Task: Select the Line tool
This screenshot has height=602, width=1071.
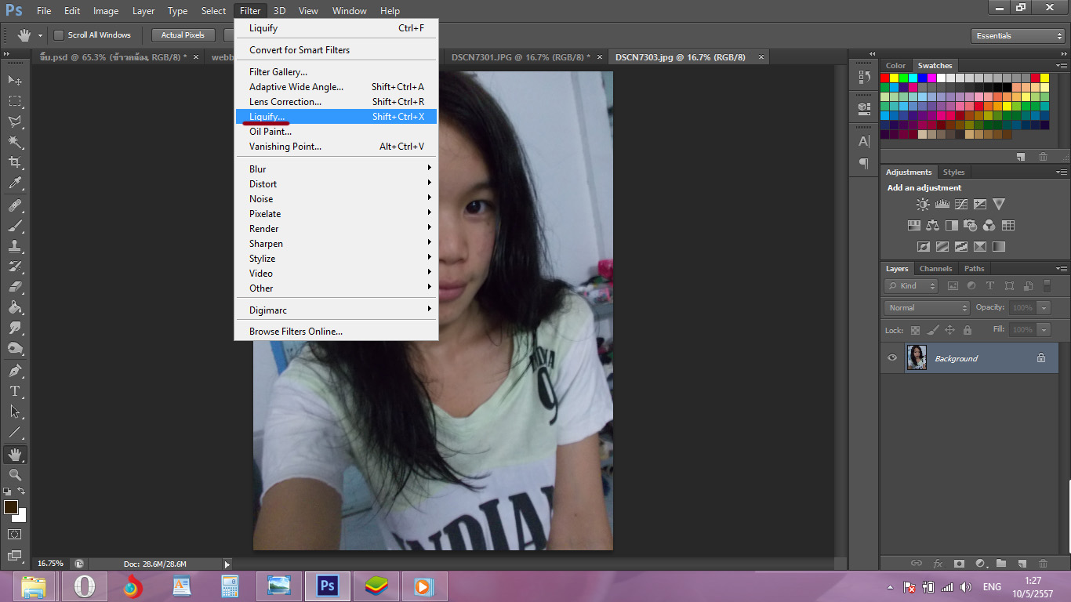Action: click(15, 431)
